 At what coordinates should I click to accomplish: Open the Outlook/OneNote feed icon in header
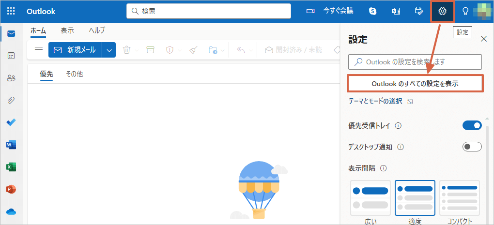pos(396,11)
